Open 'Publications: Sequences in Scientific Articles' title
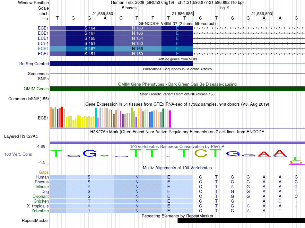This screenshot has height=228, width=305. (177, 69)
